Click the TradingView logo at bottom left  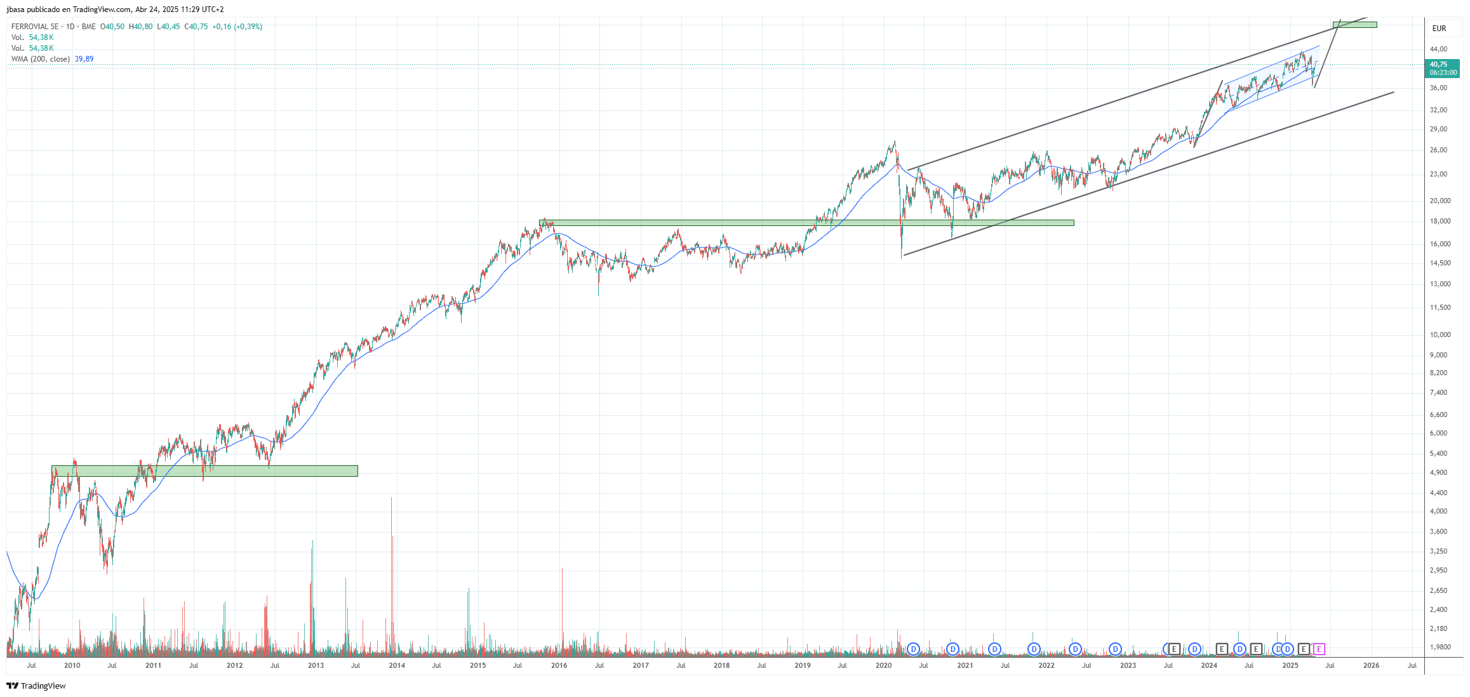pos(36,686)
